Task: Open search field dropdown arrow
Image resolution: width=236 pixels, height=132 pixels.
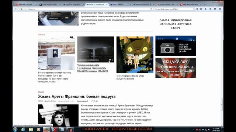Action: click(193, 9)
